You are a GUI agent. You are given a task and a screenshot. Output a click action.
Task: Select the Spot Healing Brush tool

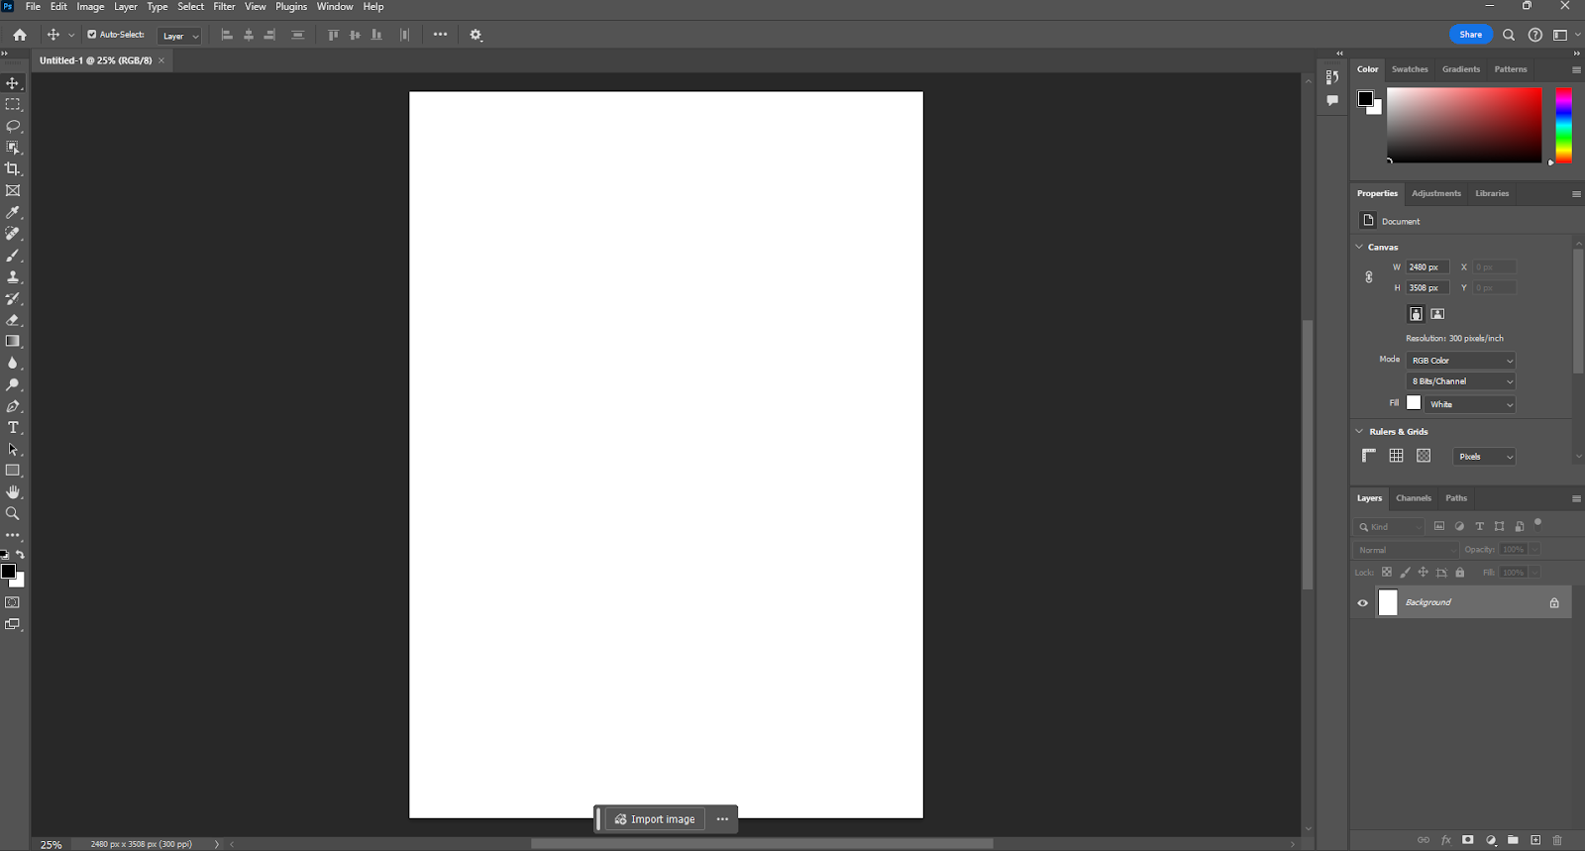13,234
